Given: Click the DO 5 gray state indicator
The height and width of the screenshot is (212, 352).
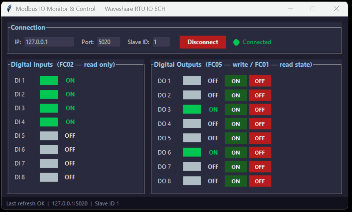Looking at the screenshot, I should click(x=192, y=138).
